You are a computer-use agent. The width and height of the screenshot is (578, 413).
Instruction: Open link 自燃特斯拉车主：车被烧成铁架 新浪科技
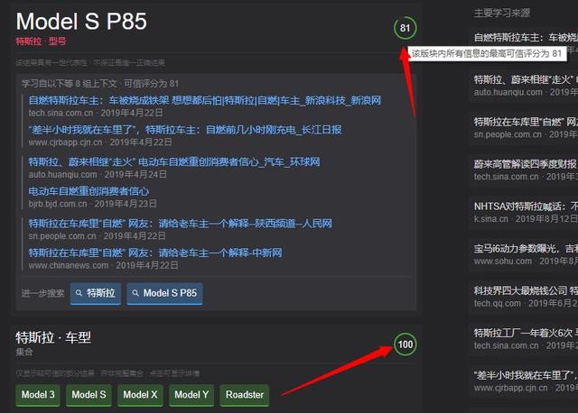pyautogui.click(x=205, y=100)
